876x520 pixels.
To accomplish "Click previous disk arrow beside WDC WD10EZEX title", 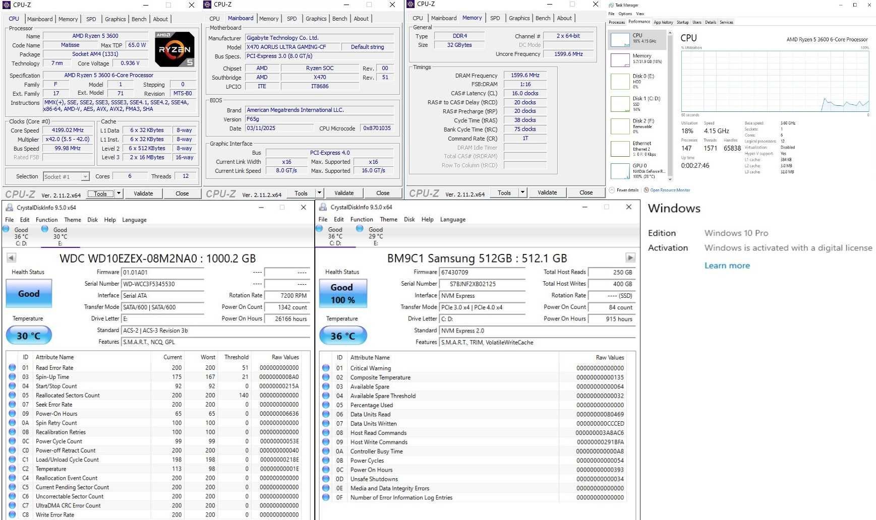I will (x=11, y=258).
